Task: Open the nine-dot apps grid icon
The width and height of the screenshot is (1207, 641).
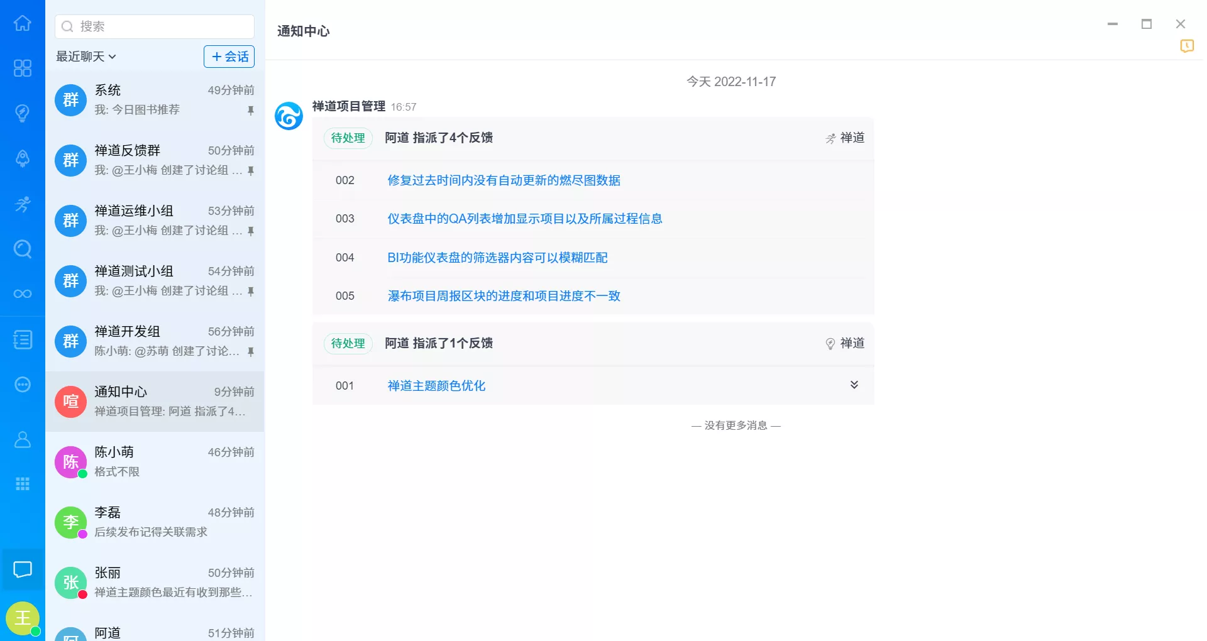Action: click(x=23, y=484)
